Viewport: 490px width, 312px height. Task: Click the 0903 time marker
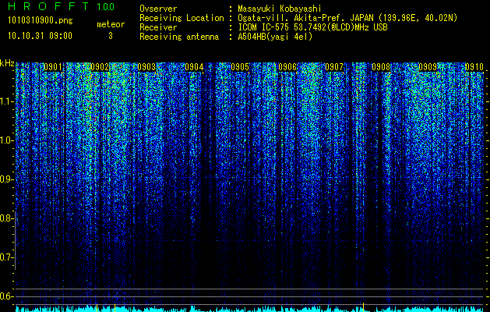146,67
